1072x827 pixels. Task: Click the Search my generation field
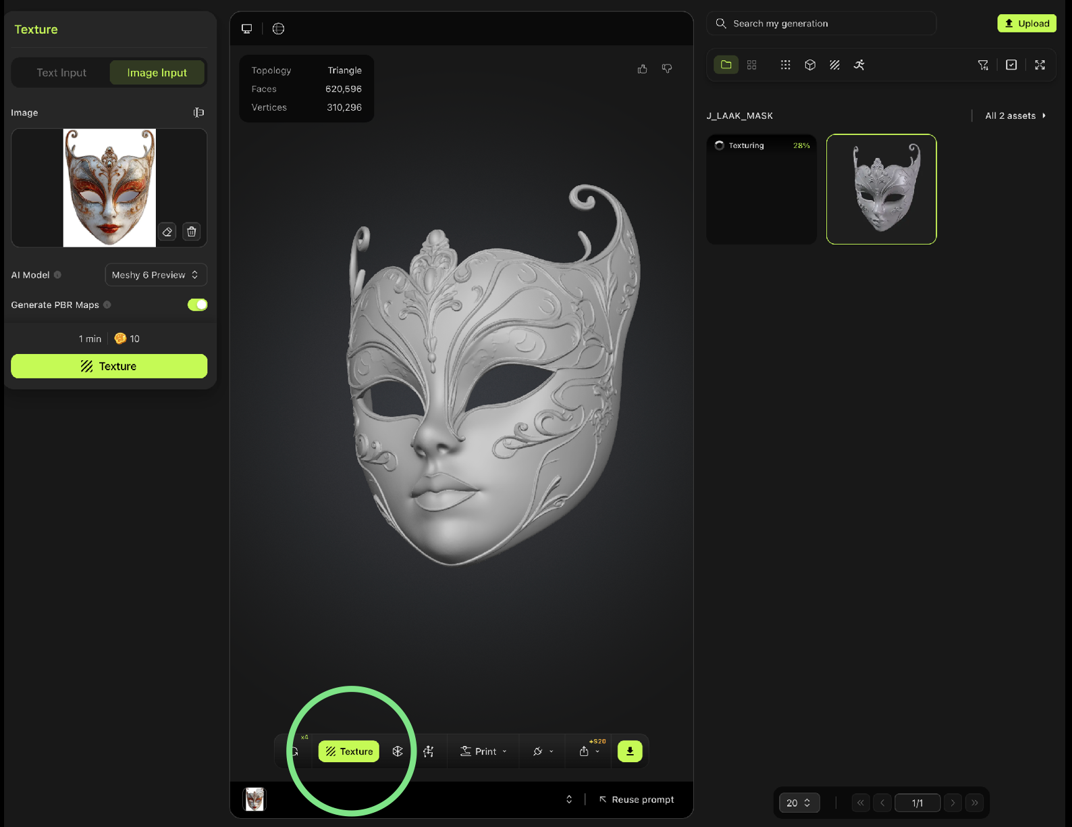coord(822,24)
